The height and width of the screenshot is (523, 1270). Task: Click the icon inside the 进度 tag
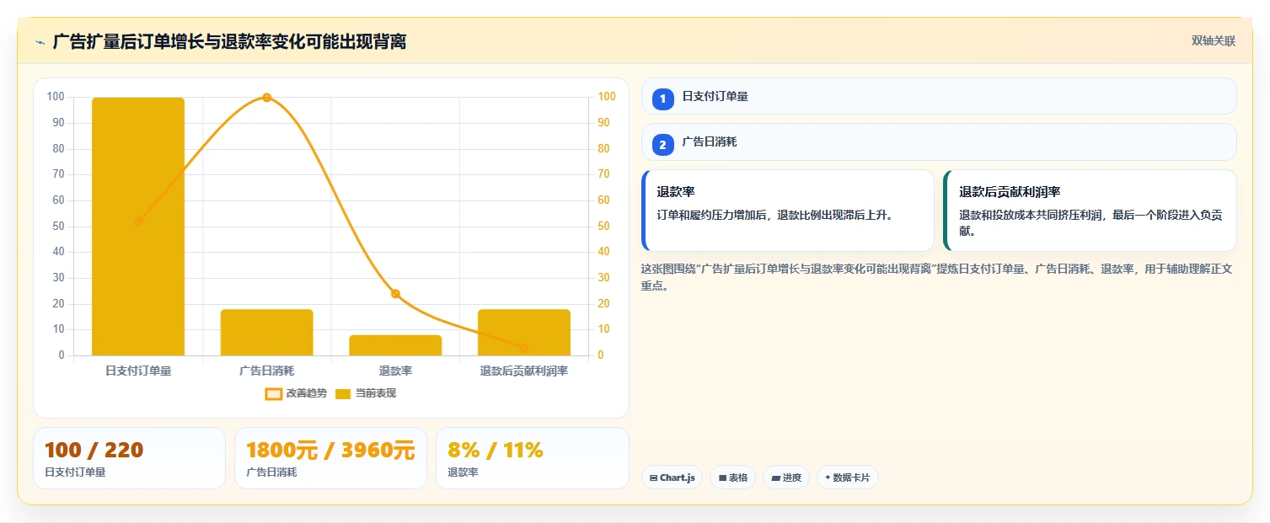point(775,478)
